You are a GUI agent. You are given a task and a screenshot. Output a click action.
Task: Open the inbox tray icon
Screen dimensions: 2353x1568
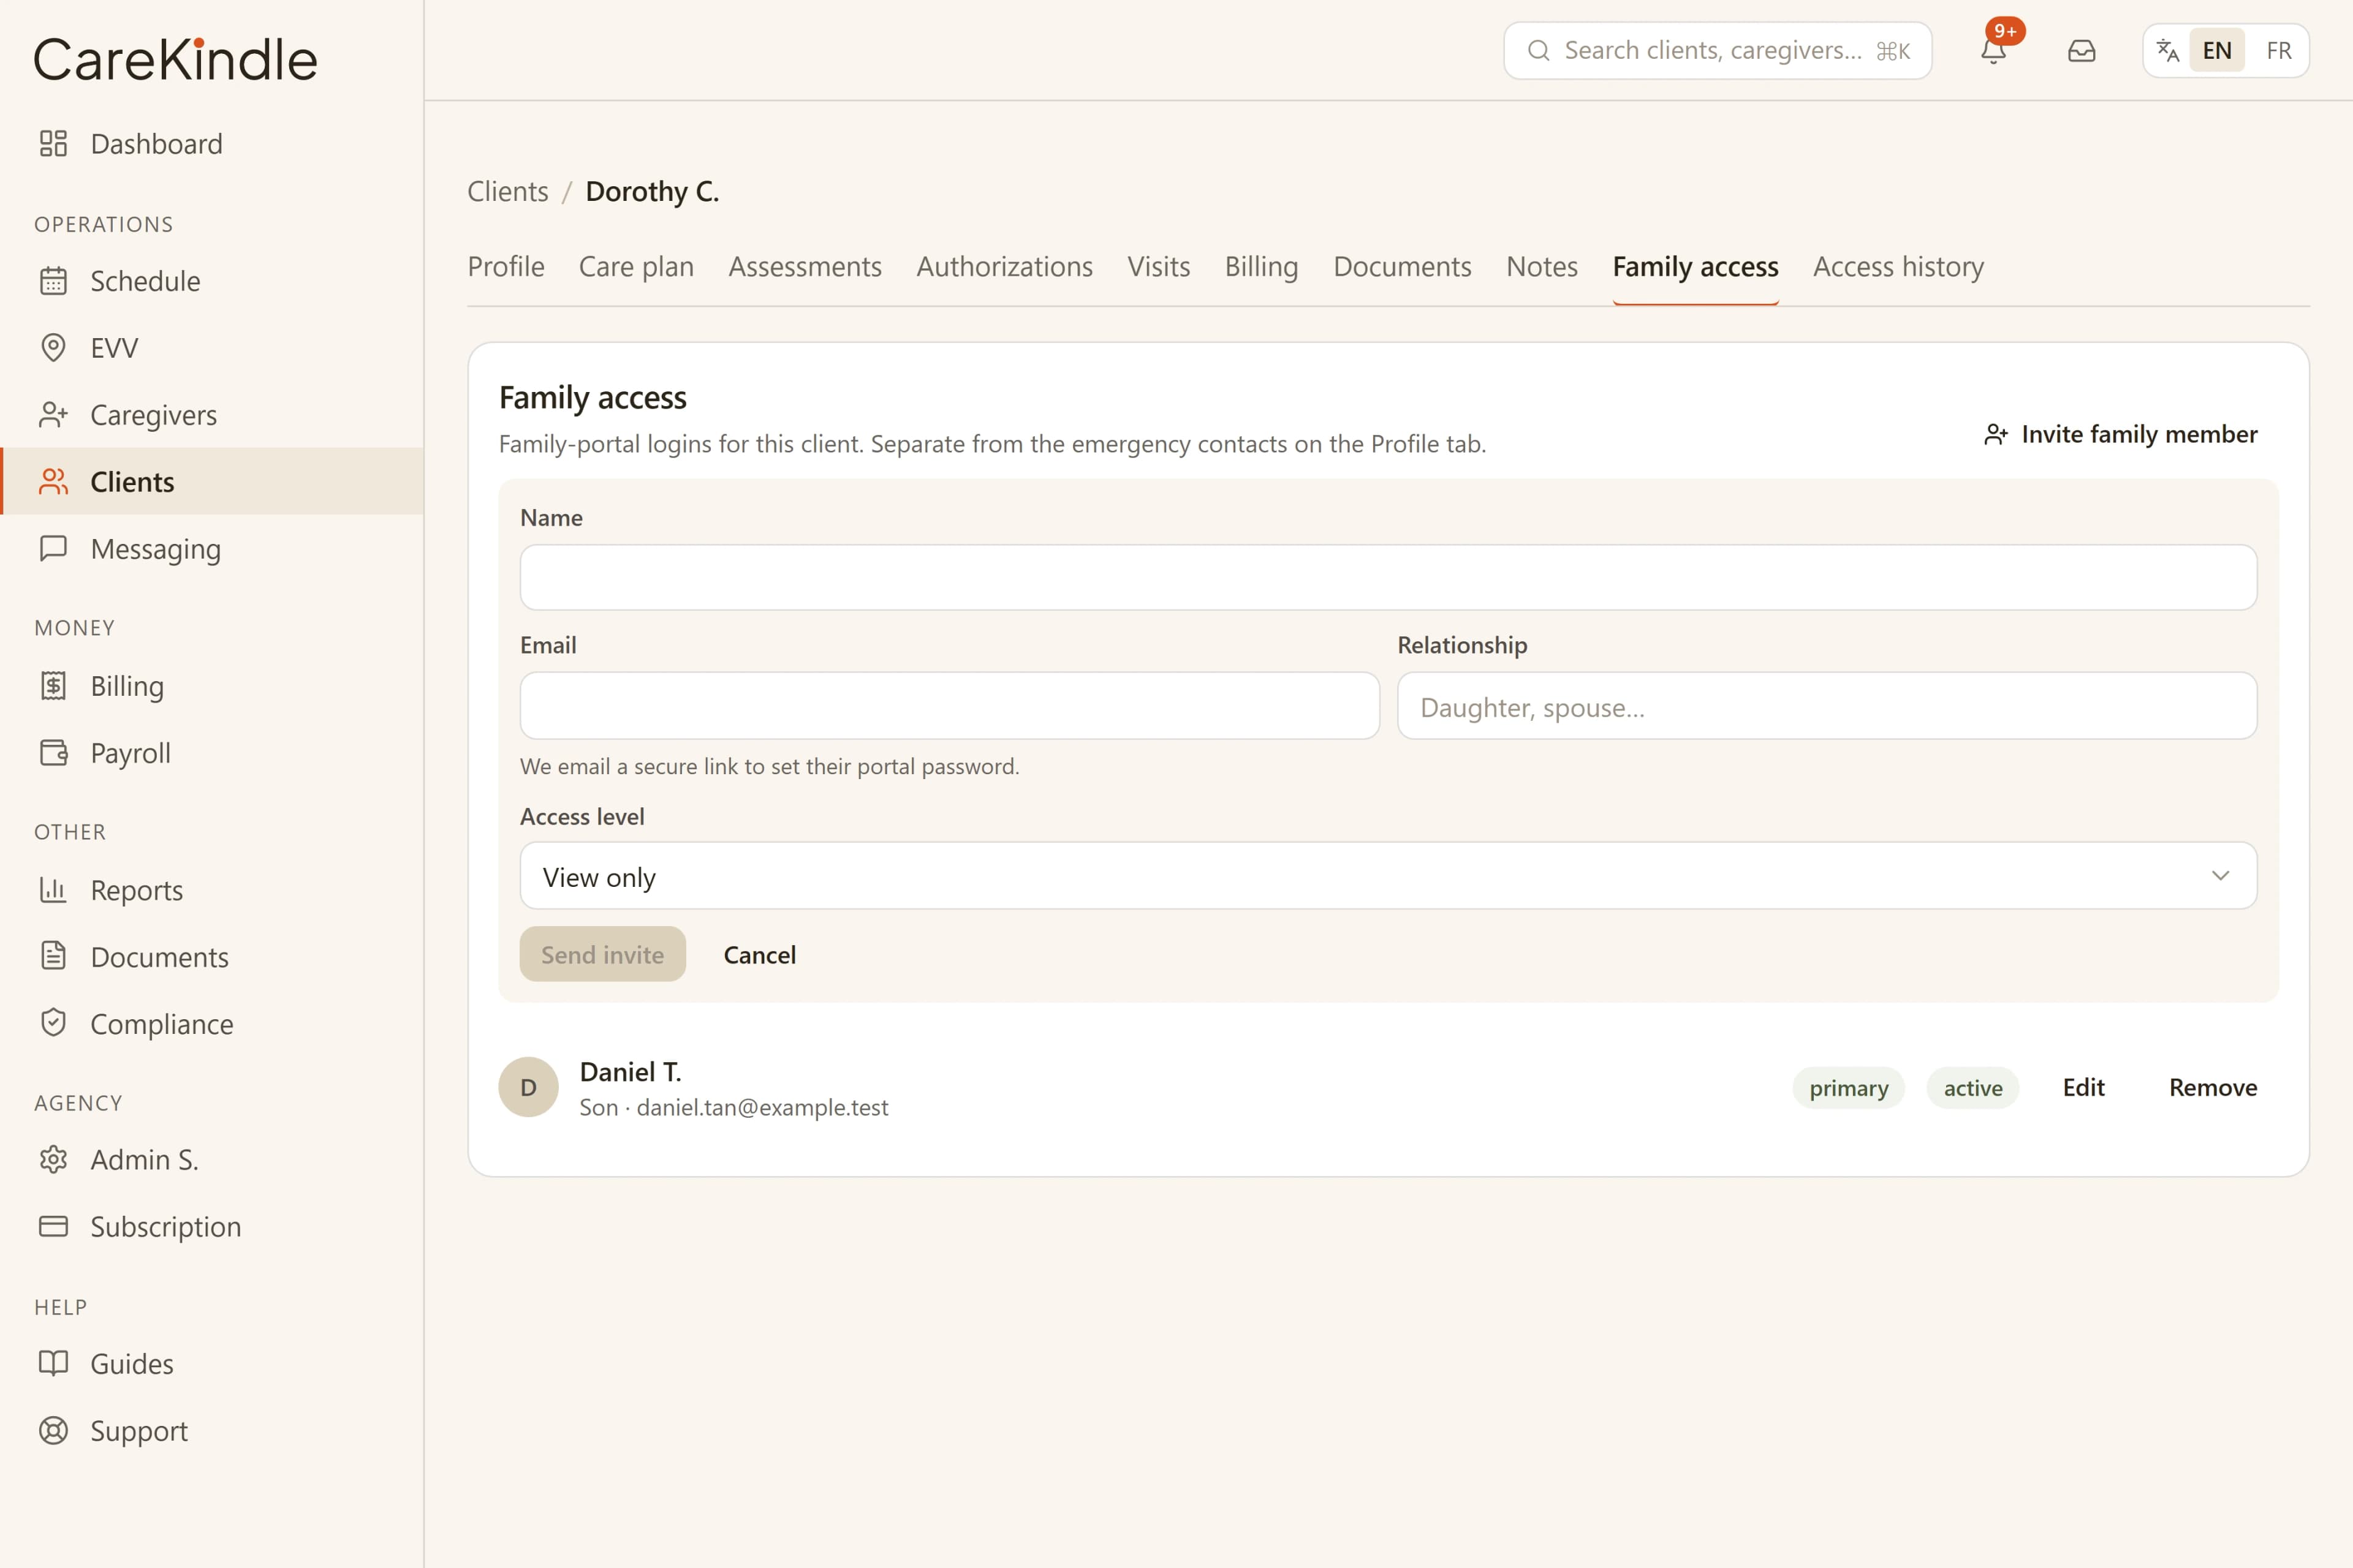[x=2082, y=50]
